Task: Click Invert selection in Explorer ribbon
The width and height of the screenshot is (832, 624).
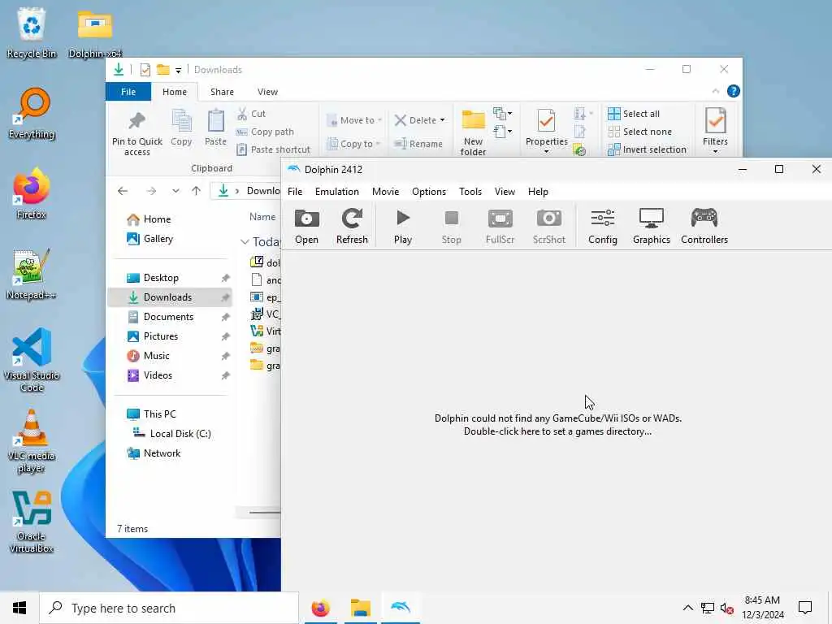Action: pos(647,149)
